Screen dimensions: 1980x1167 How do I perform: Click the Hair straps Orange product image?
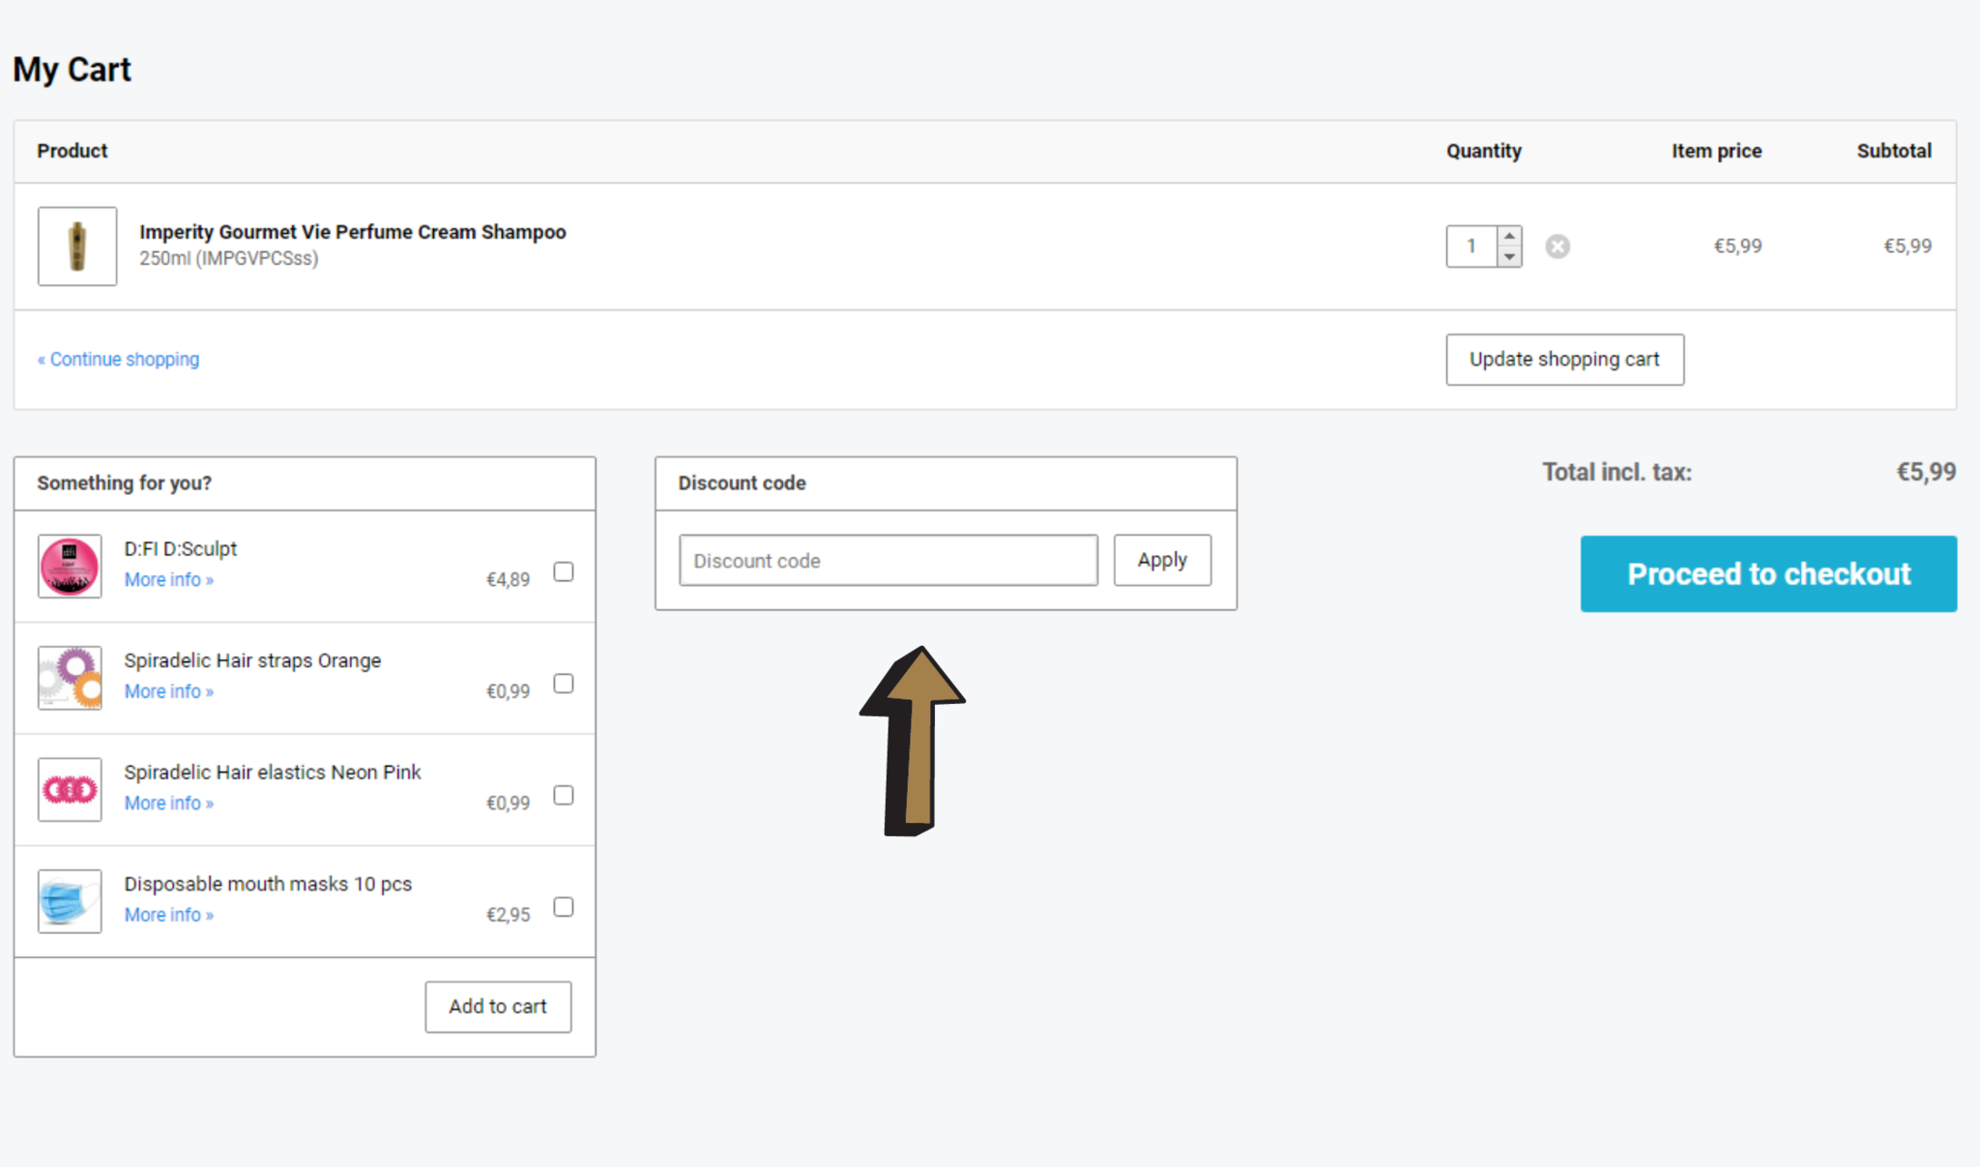[70, 678]
